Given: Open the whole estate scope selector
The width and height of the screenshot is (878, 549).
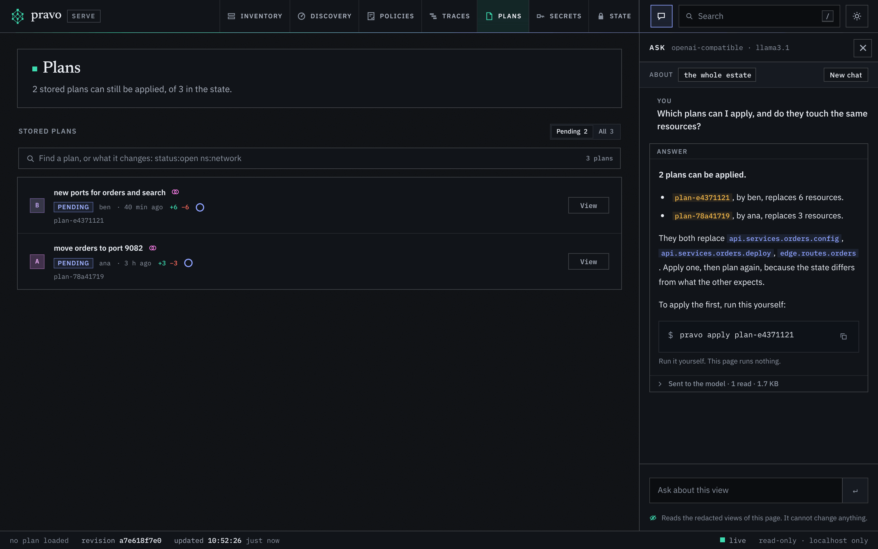Looking at the screenshot, I should click(x=717, y=75).
